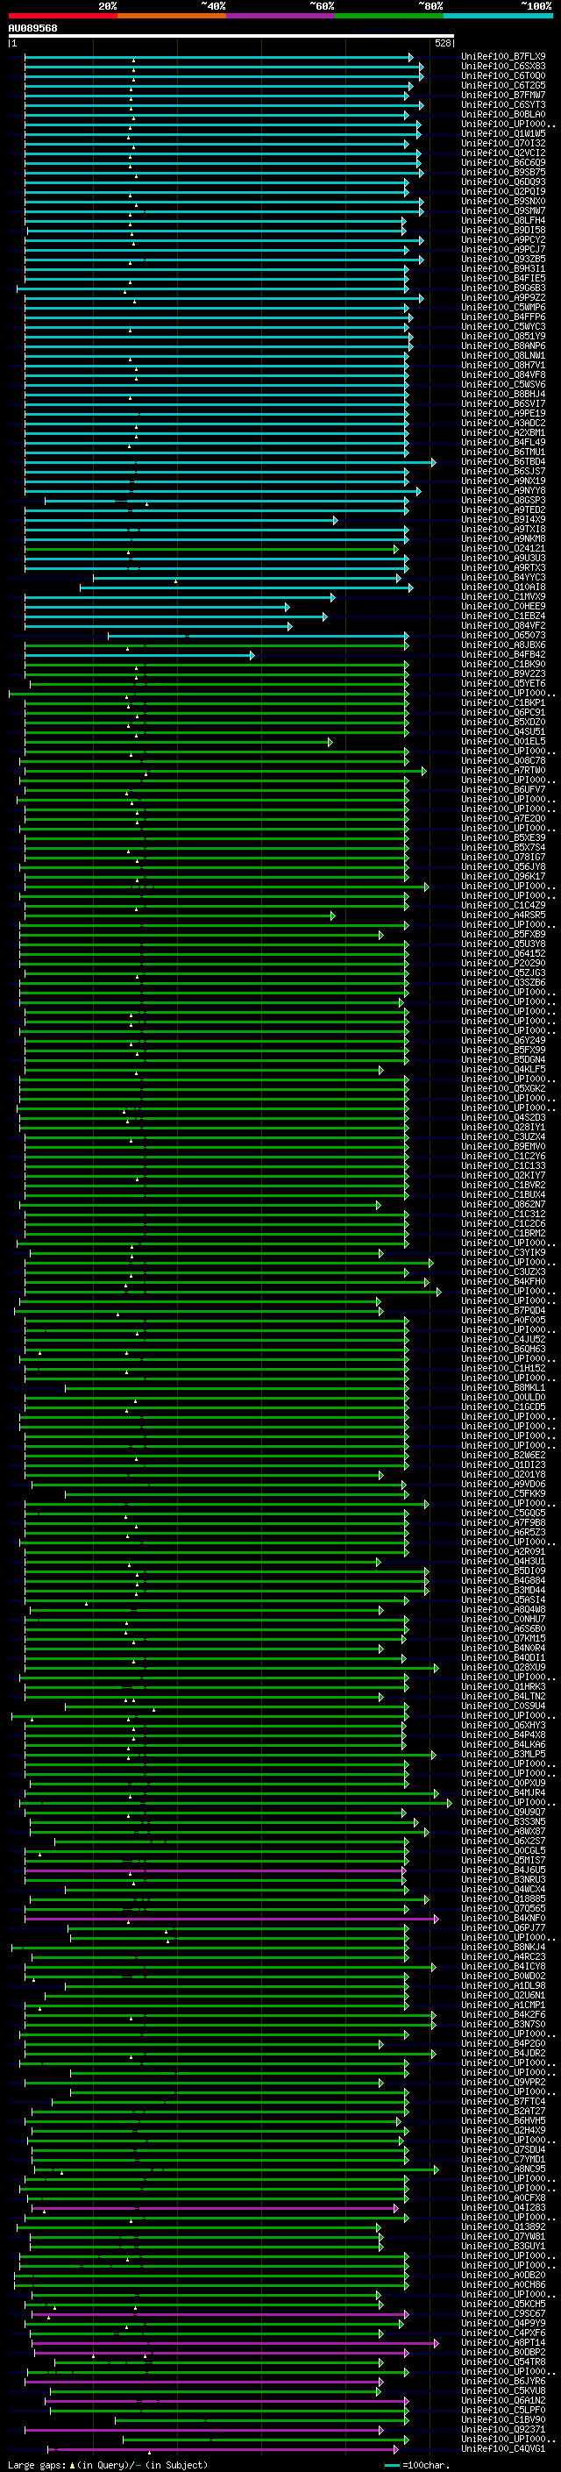Select hit UniRef100_C6SX83
Viewport: 561px width, 2472px height.
point(503,67)
